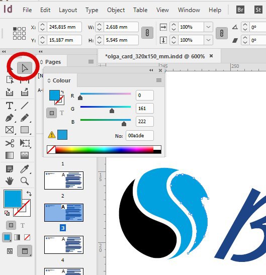Open the Type menu
266x275 pixels.
pyautogui.click(x=92, y=10)
